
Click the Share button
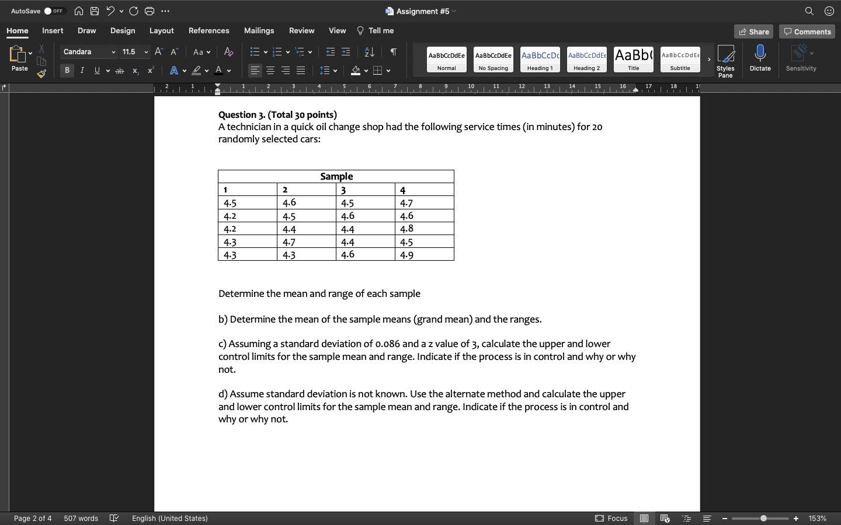(754, 32)
